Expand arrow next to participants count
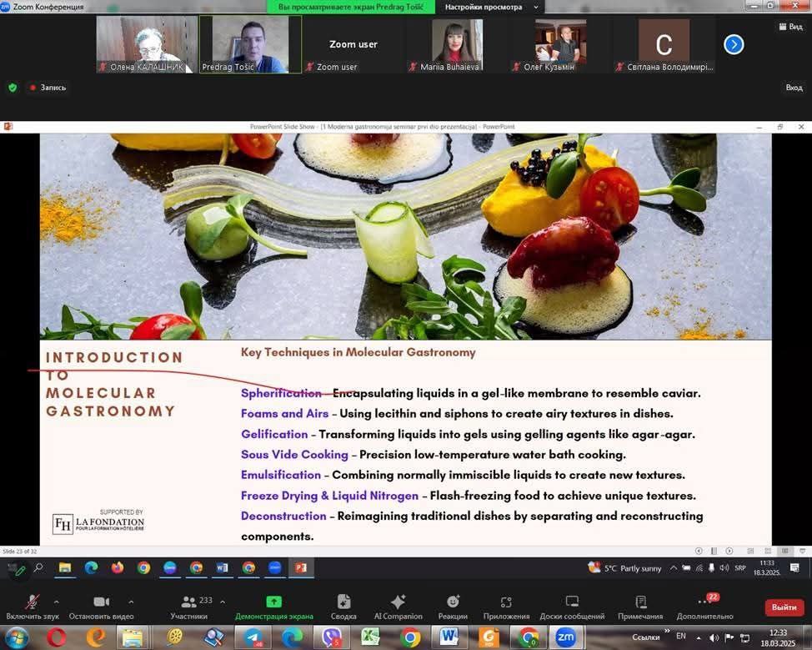The width and height of the screenshot is (812, 650). [223, 602]
